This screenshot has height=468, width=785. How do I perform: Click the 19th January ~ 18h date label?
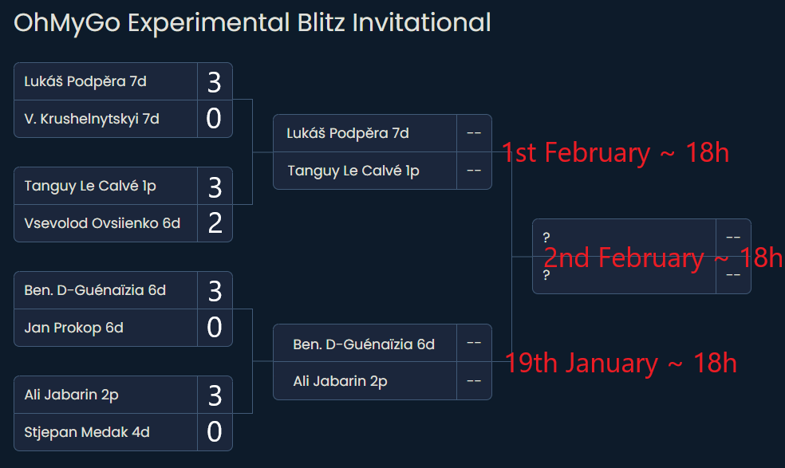point(621,363)
